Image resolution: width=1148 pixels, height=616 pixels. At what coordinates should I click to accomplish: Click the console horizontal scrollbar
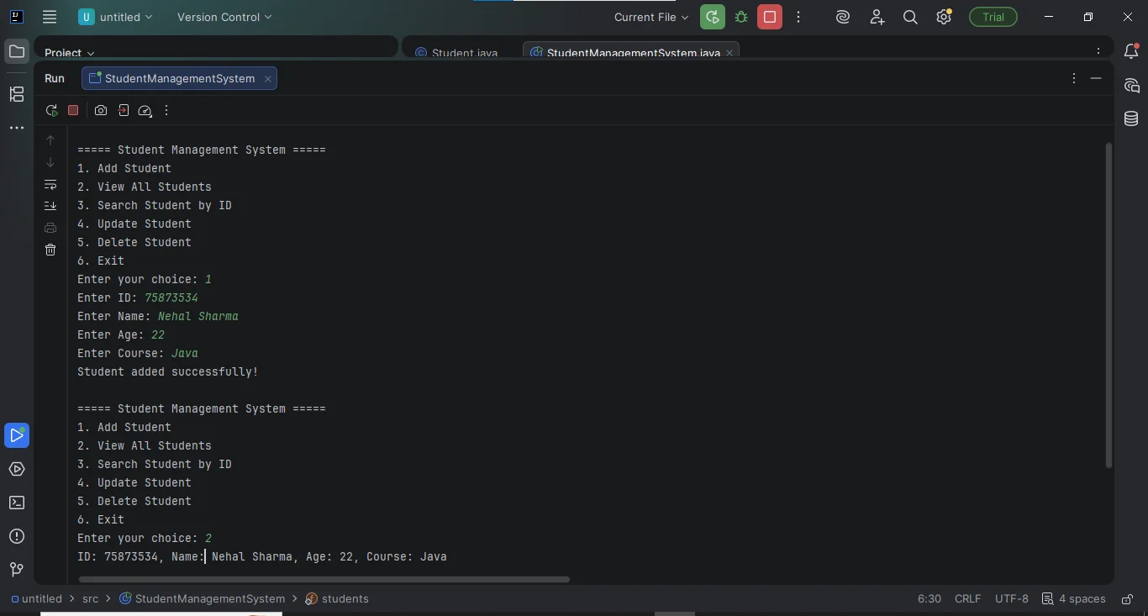point(324,579)
